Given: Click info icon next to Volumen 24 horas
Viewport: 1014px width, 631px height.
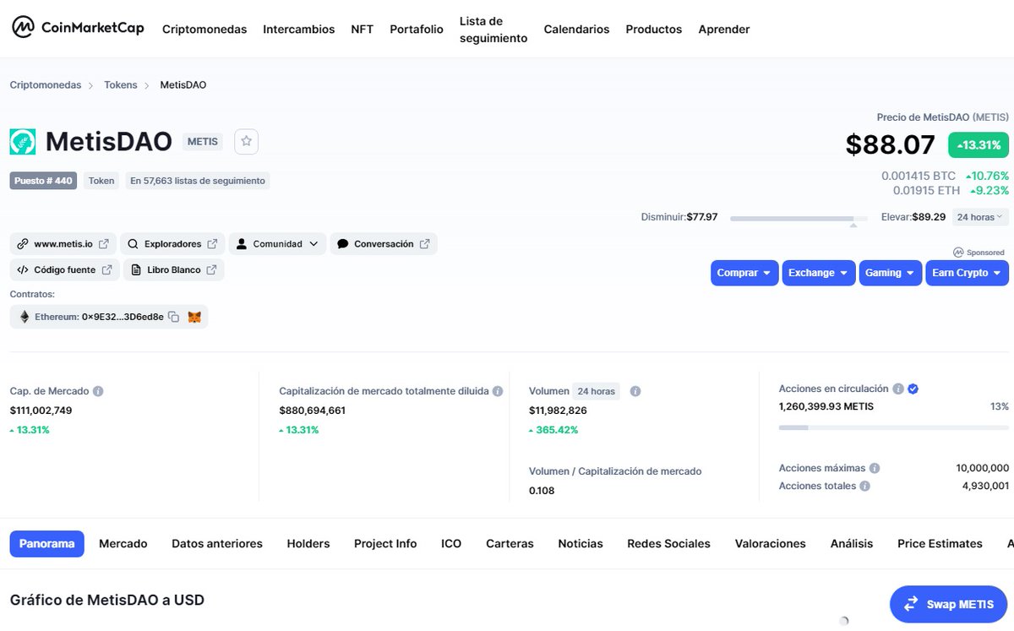Looking at the screenshot, I should [635, 391].
